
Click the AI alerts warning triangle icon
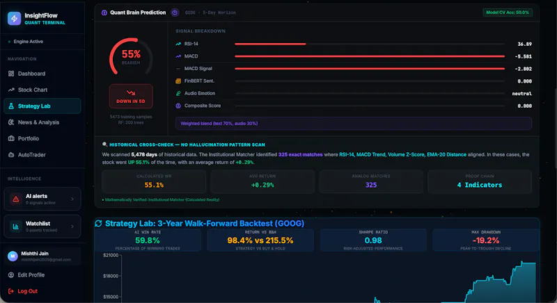pos(15,199)
